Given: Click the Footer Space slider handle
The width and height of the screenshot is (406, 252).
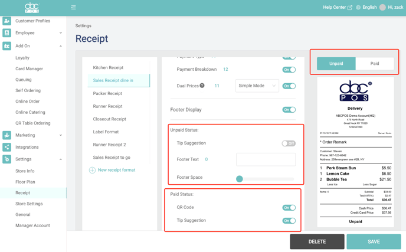Looking at the screenshot, I should (x=240, y=179).
